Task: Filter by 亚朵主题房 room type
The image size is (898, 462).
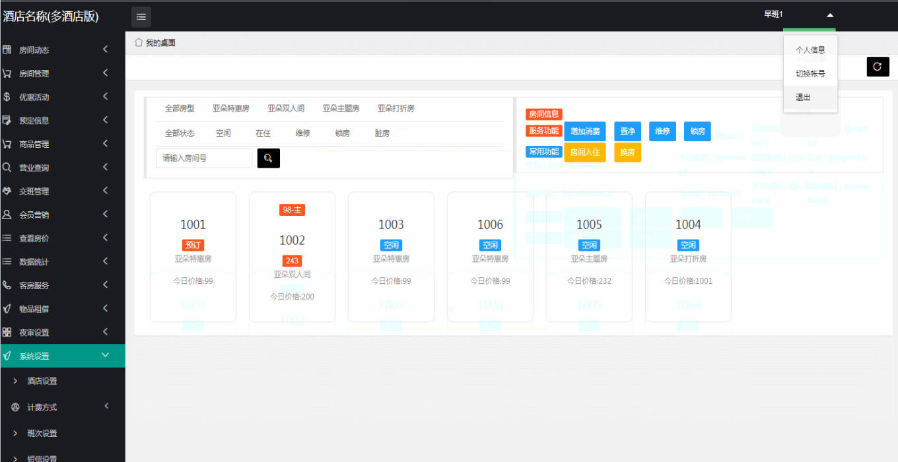Action: coord(341,108)
